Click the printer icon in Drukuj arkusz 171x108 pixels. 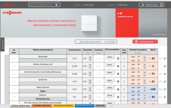162,5
